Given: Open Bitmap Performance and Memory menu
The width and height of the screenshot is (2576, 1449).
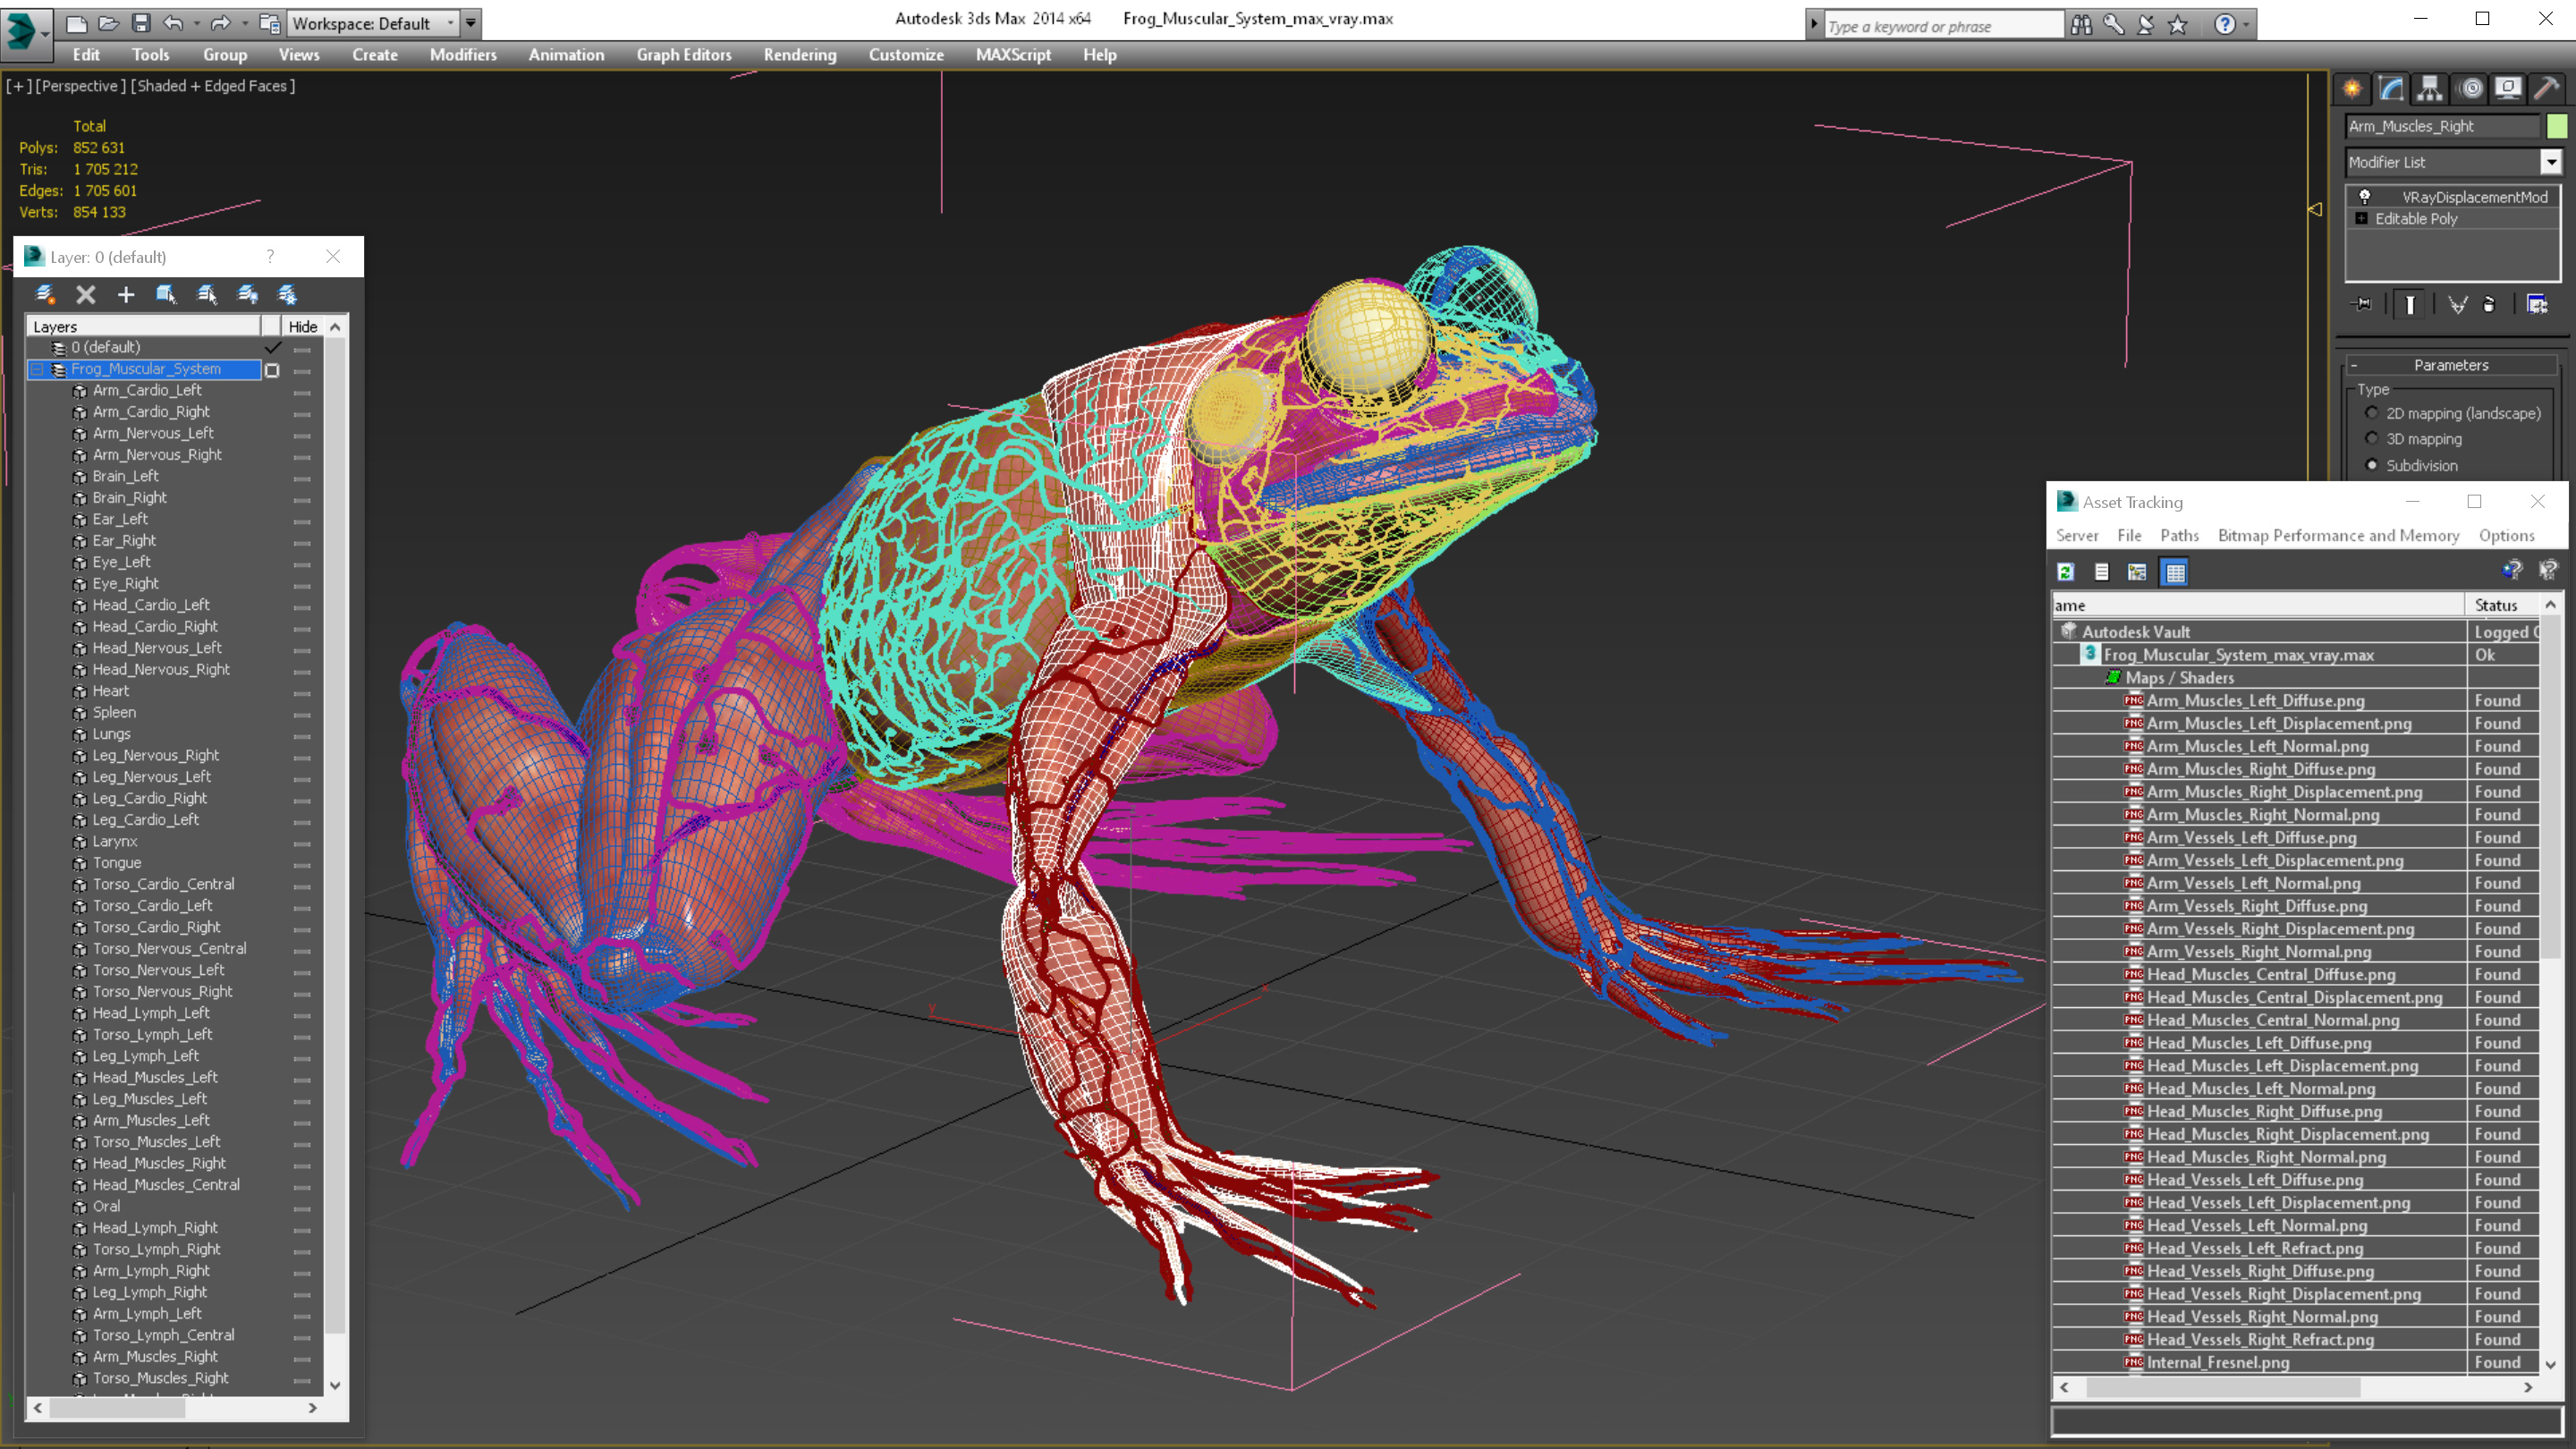Looking at the screenshot, I should click(x=2338, y=535).
